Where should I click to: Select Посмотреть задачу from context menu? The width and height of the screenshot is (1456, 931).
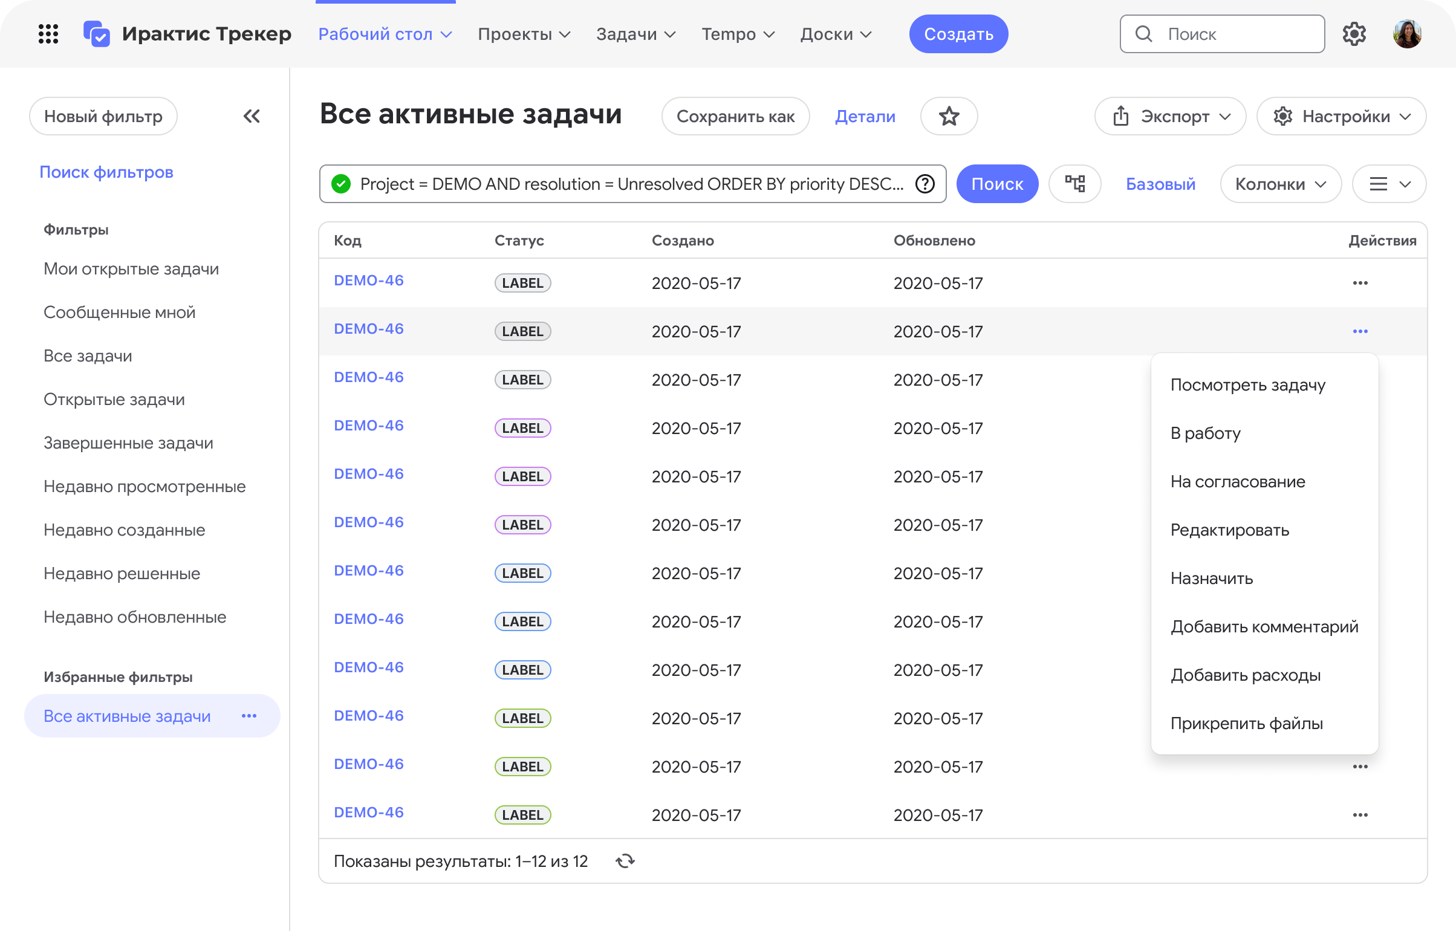pyautogui.click(x=1265, y=384)
